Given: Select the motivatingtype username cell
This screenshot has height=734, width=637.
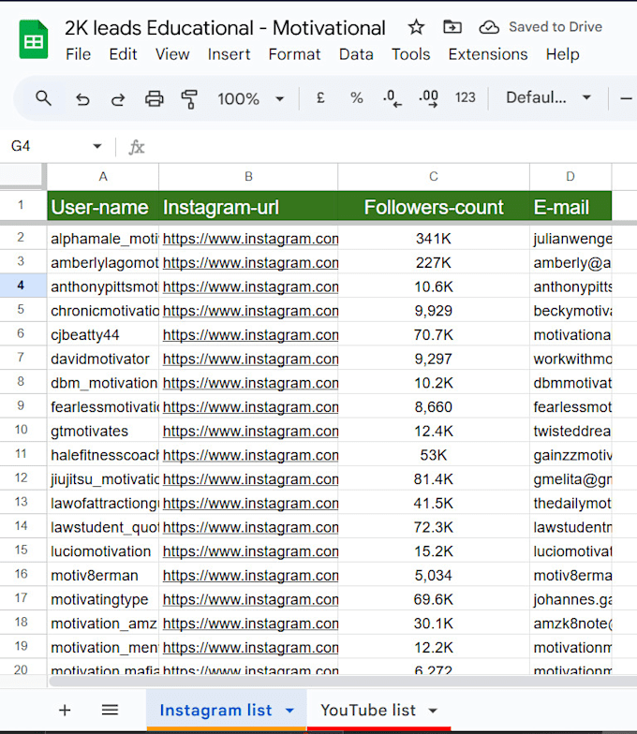Looking at the screenshot, I should click(103, 599).
